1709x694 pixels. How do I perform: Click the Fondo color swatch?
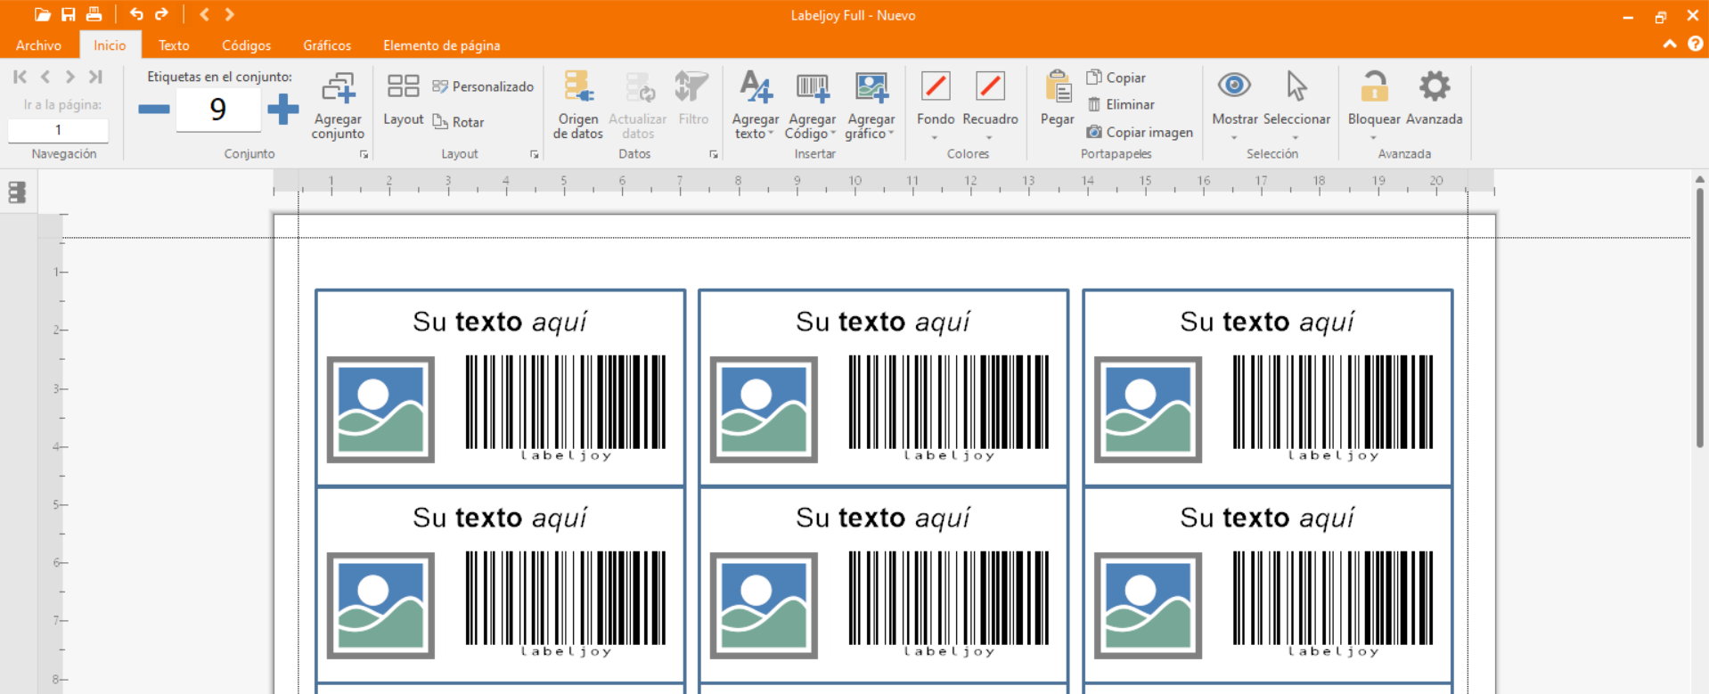point(936,86)
